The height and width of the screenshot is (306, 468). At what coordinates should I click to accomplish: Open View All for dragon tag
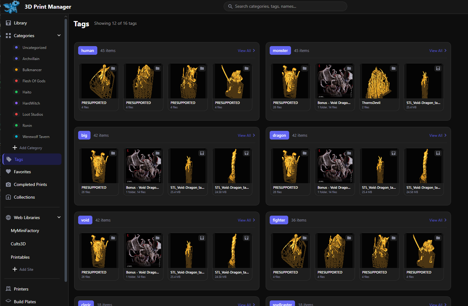[438, 135]
